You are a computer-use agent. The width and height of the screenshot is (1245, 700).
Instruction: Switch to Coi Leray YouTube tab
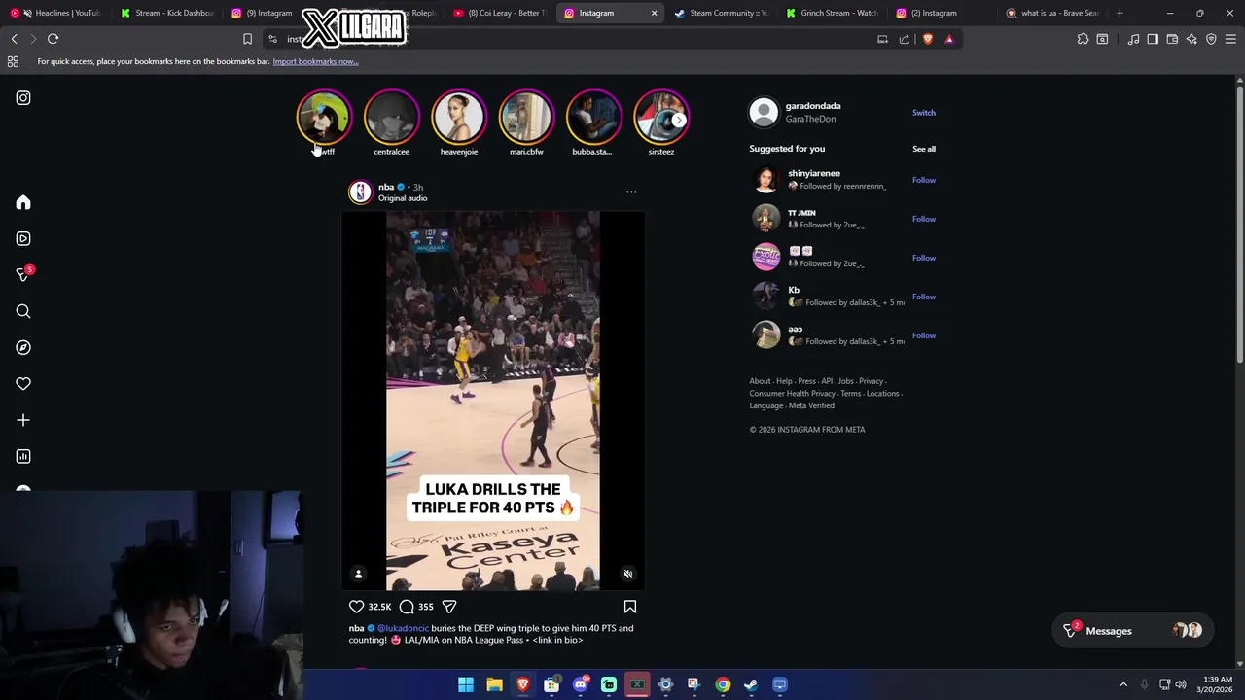502,13
